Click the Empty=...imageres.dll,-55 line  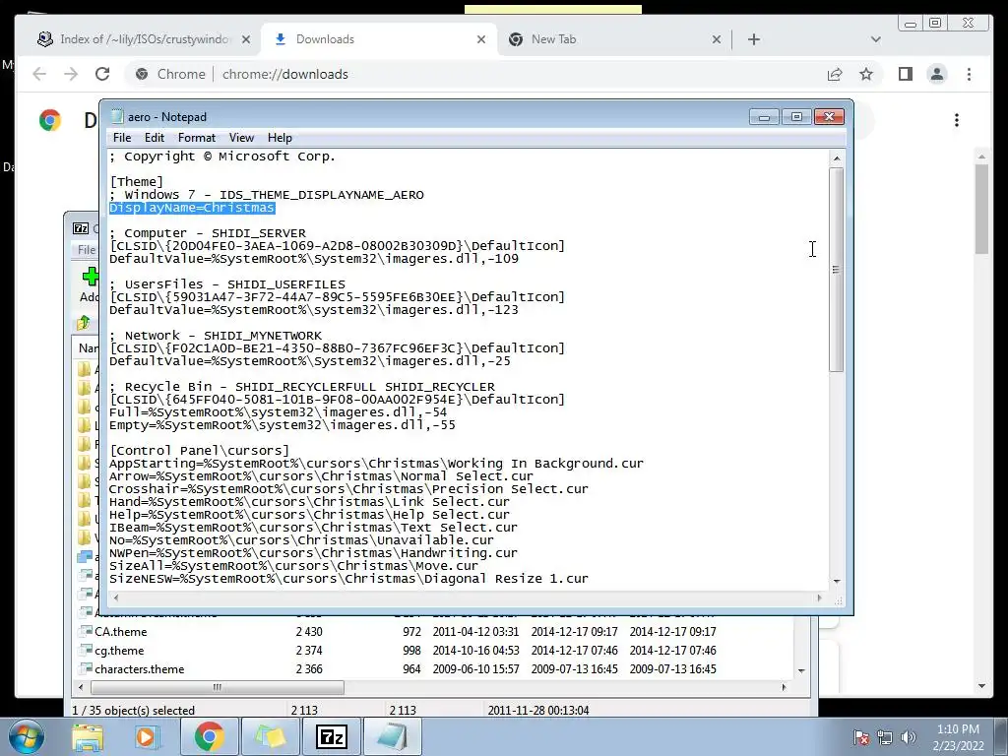283,425
